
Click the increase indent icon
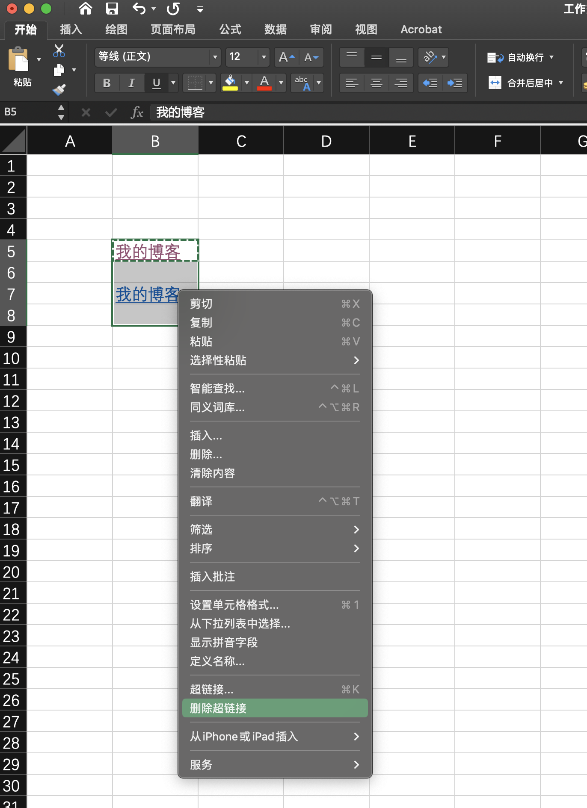pos(455,83)
